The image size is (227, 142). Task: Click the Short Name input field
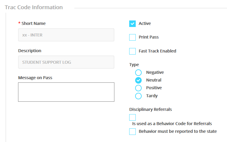pyautogui.click(x=66, y=35)
